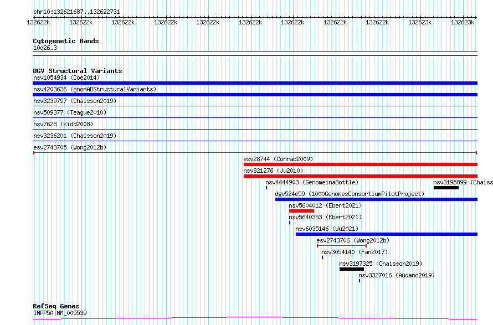Open the INPP5A|NM_005539 gene label
493x325 pixels.
click(x=60, y=313)
